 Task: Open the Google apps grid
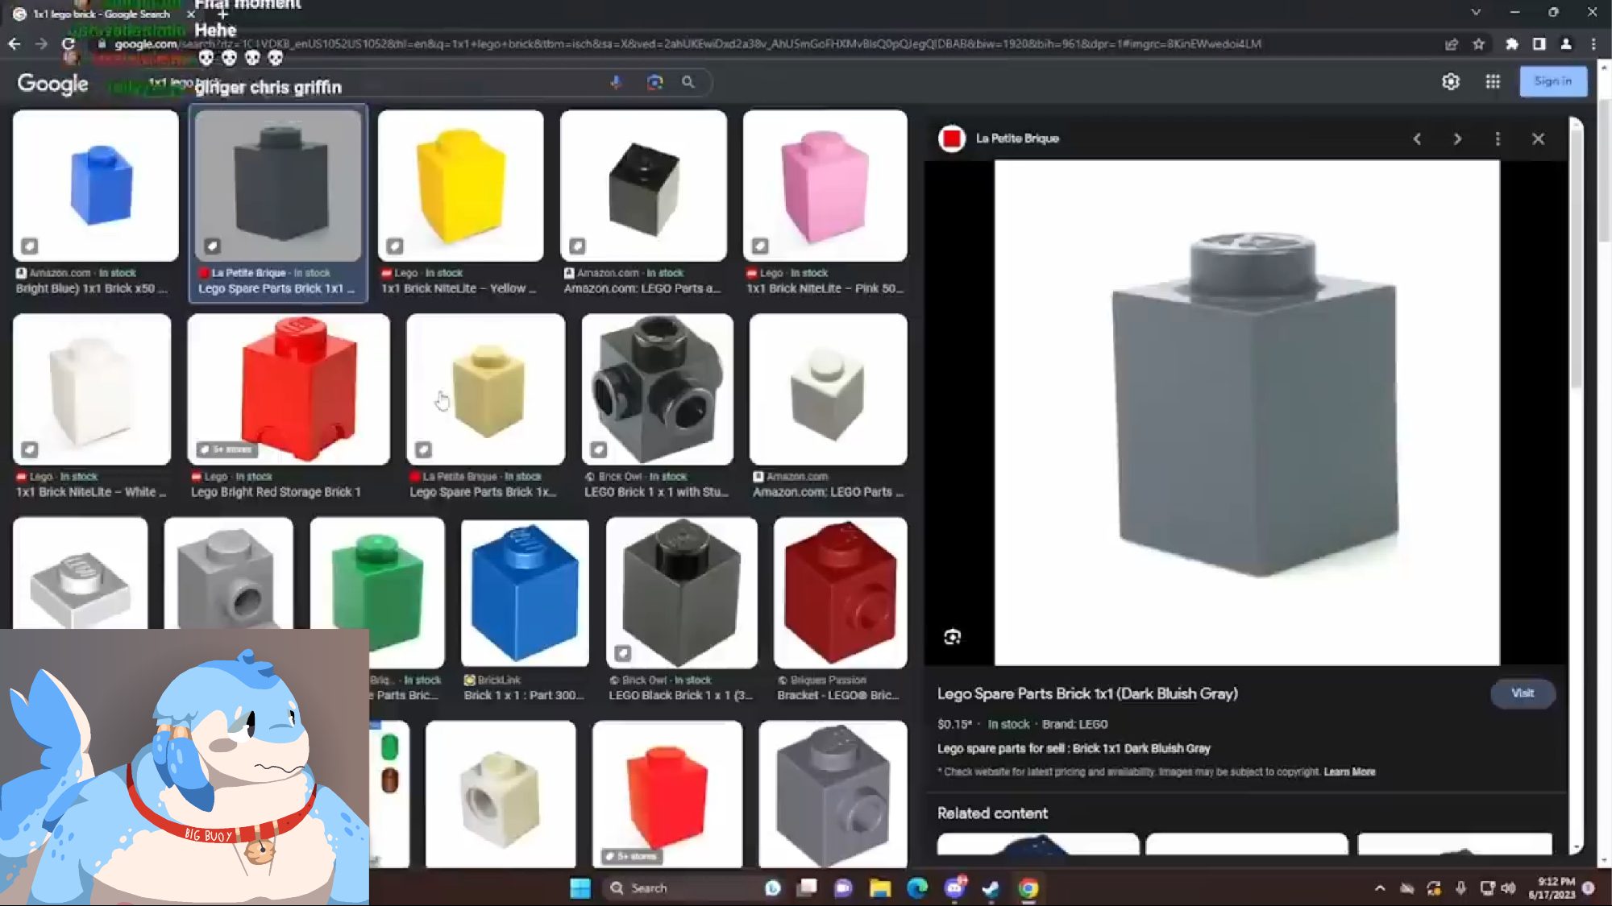point(1493,81)
